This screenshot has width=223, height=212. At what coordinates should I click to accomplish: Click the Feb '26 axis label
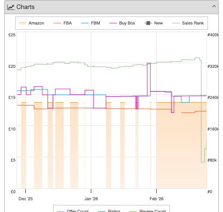(157, 199)
